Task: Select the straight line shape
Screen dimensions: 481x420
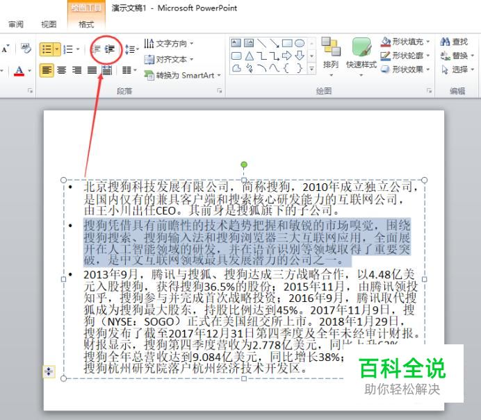Action: click(x=261, y=43)
